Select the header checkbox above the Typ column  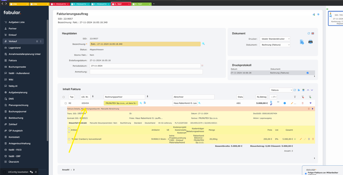tap(64, 97)
